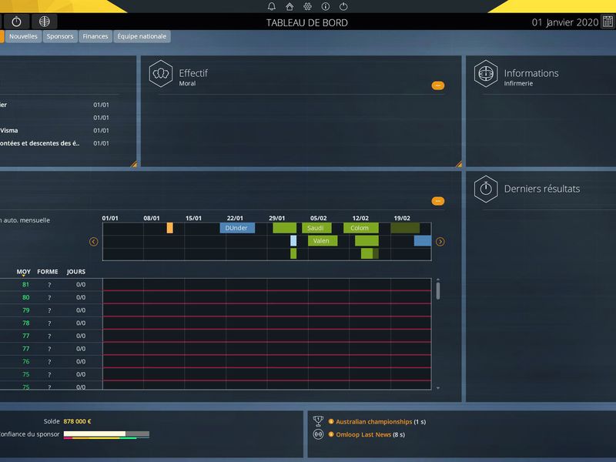The height and width of the screenshot is (462, 616).
Task: Open the Finances tab
Action: [95, 36]
